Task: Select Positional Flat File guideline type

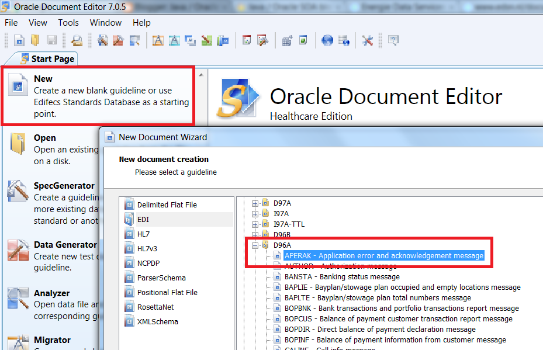Action: [x=167, y=293]
